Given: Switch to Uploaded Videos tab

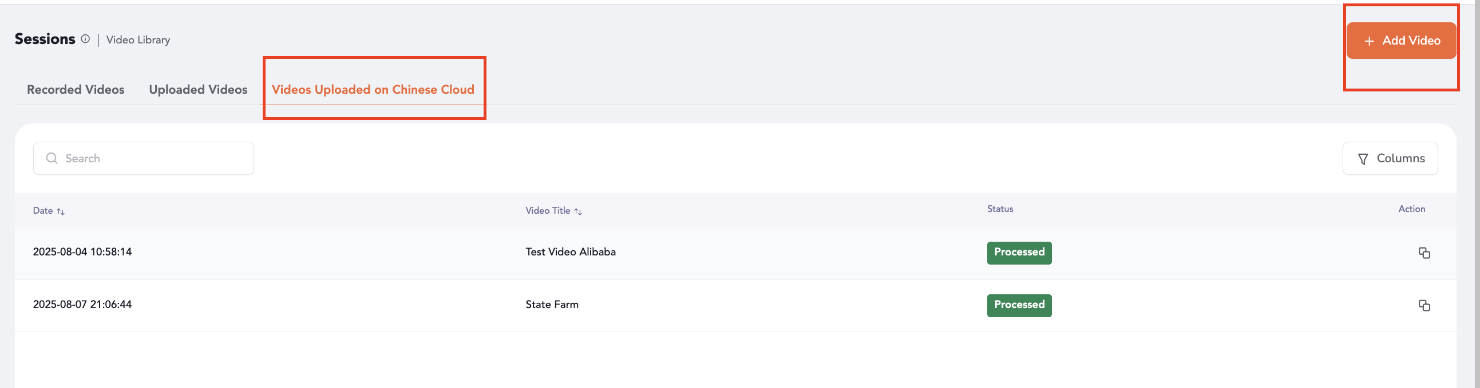Looking at the screenshot, I should pos(198,90).
